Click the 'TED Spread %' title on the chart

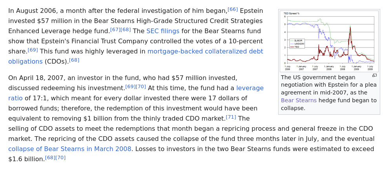(x=292, y=13)
